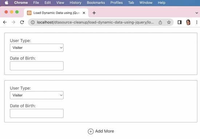Click the Add More plus icon

(x=91, y=131)
